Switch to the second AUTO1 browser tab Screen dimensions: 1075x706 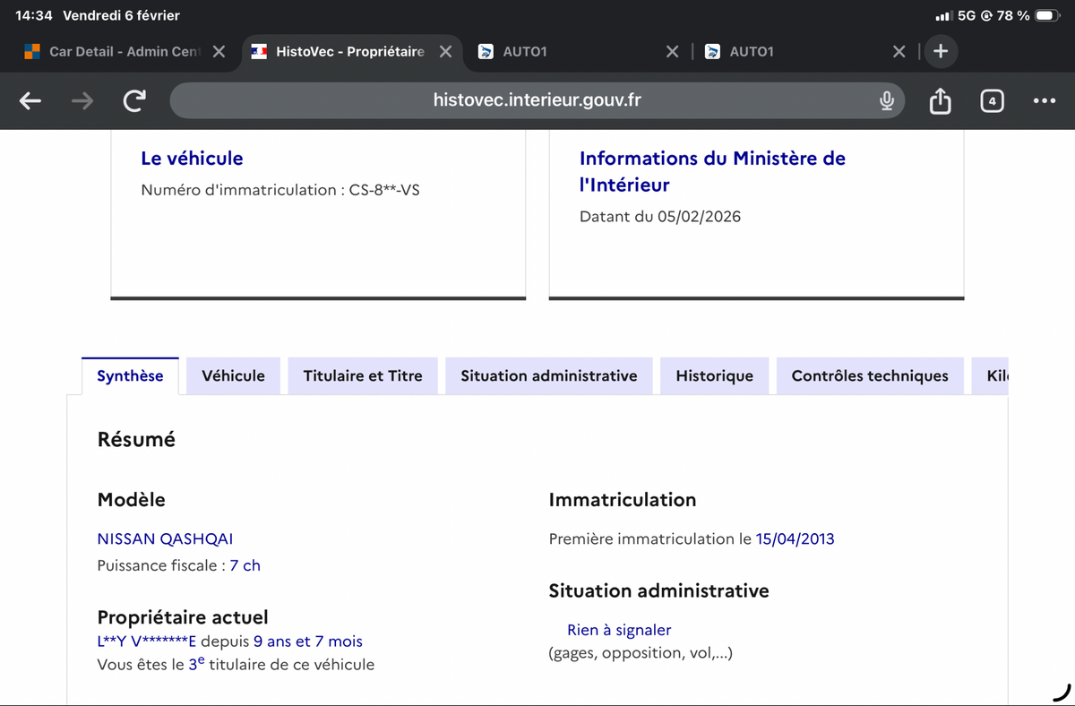click(788, 52)
